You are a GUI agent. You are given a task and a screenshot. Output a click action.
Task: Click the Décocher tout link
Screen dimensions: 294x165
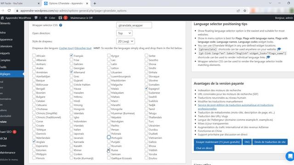(83, 48)
